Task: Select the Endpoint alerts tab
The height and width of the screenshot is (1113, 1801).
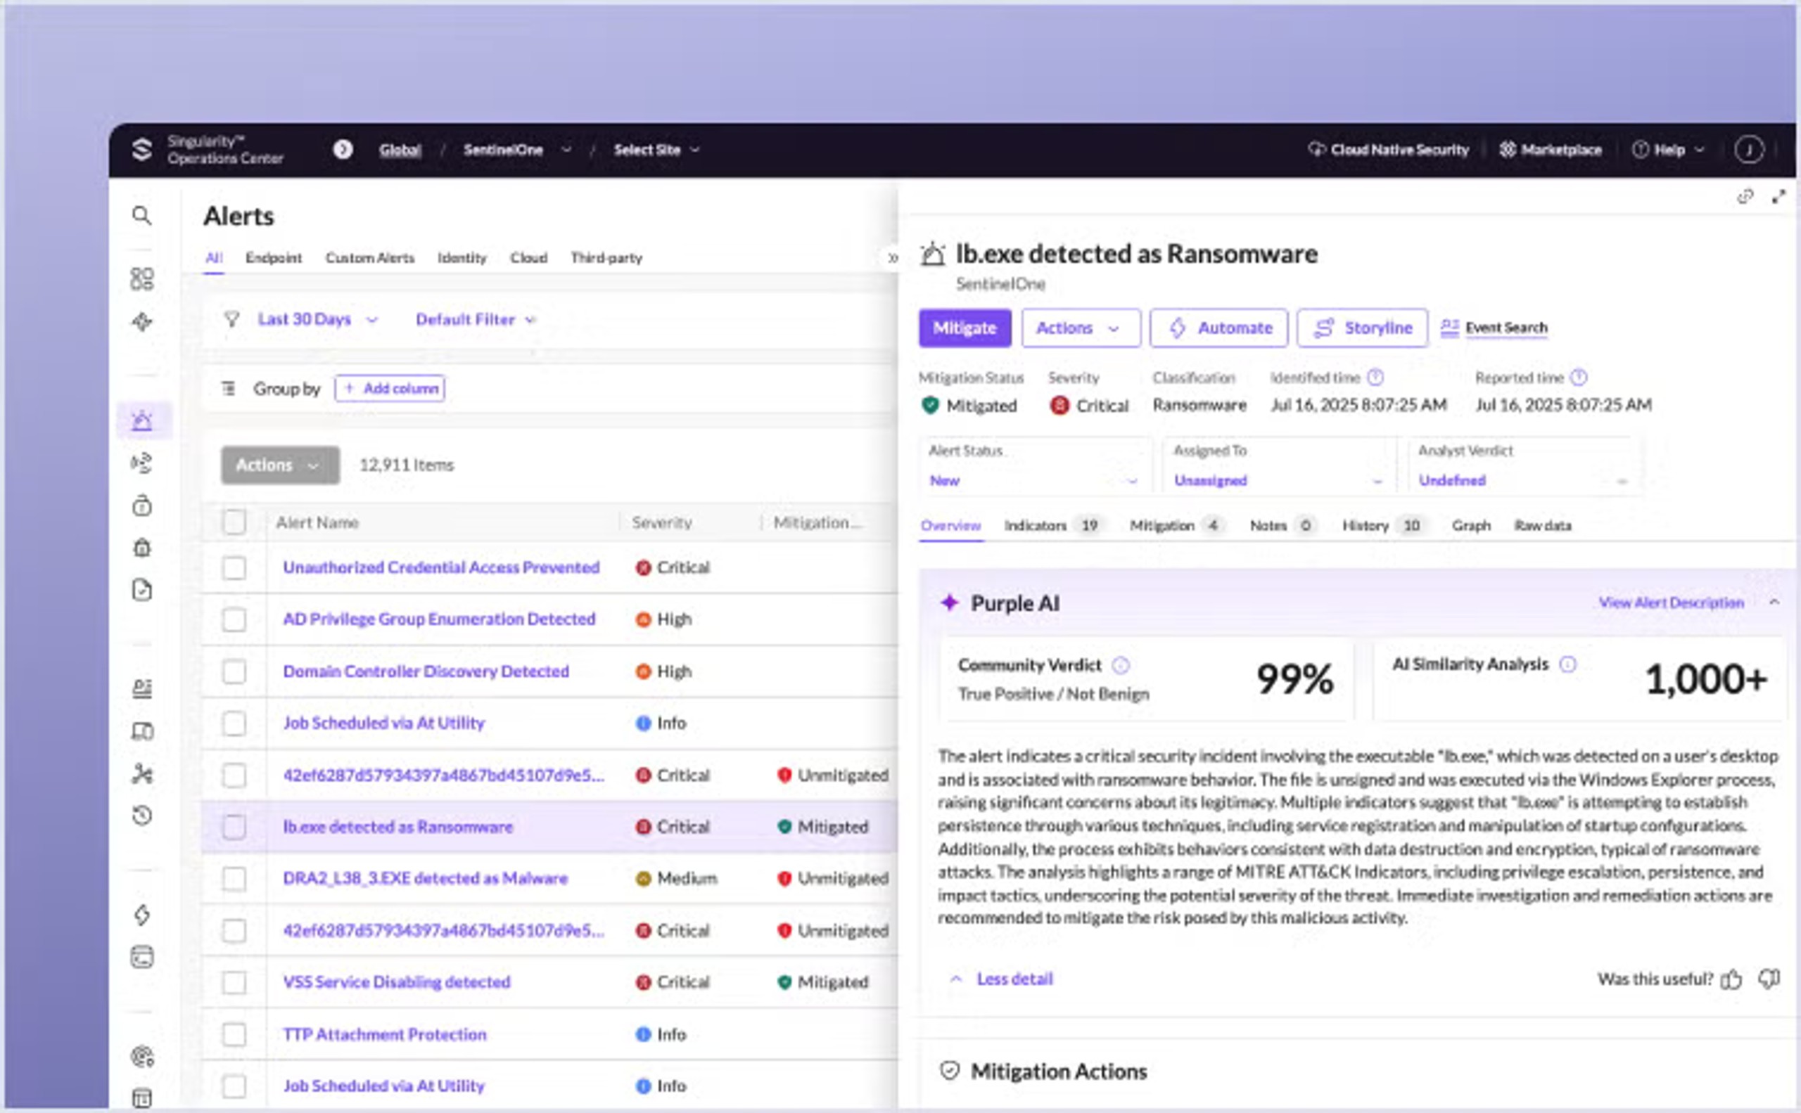Action: click(x=273, y=257)
